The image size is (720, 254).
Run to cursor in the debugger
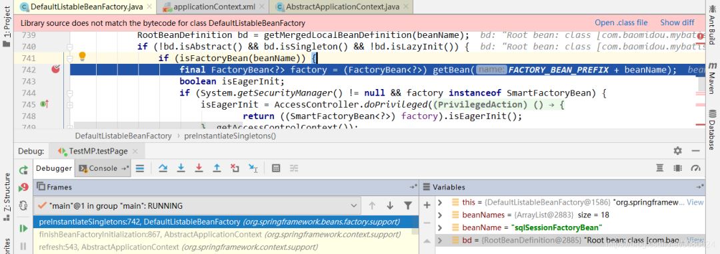(253, 168)
